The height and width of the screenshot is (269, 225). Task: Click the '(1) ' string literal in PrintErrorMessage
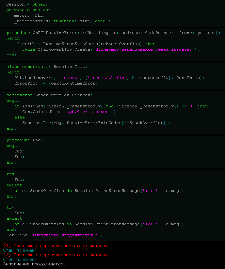tap(149, 191)
